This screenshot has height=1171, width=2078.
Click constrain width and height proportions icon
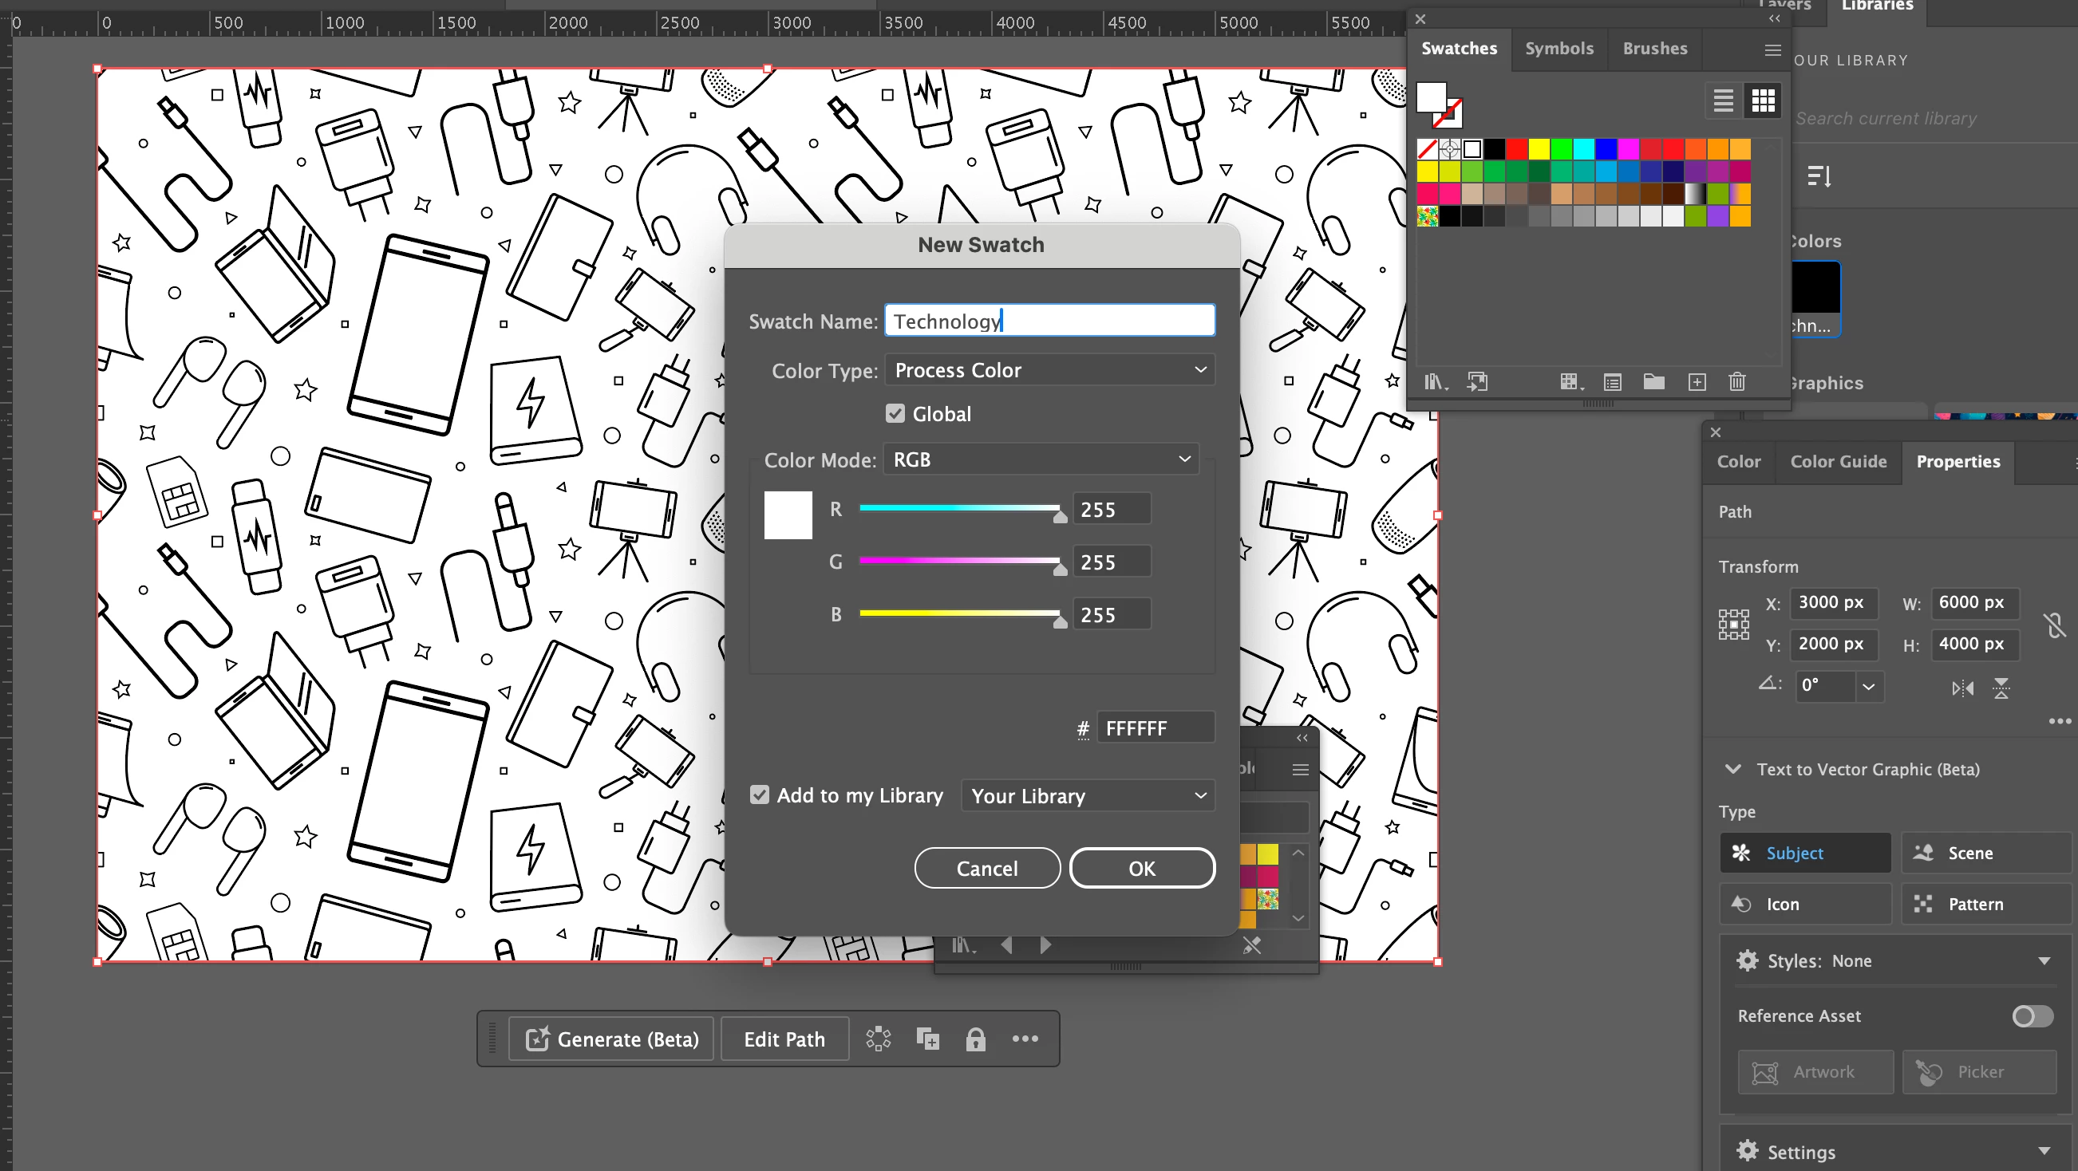2054,624
